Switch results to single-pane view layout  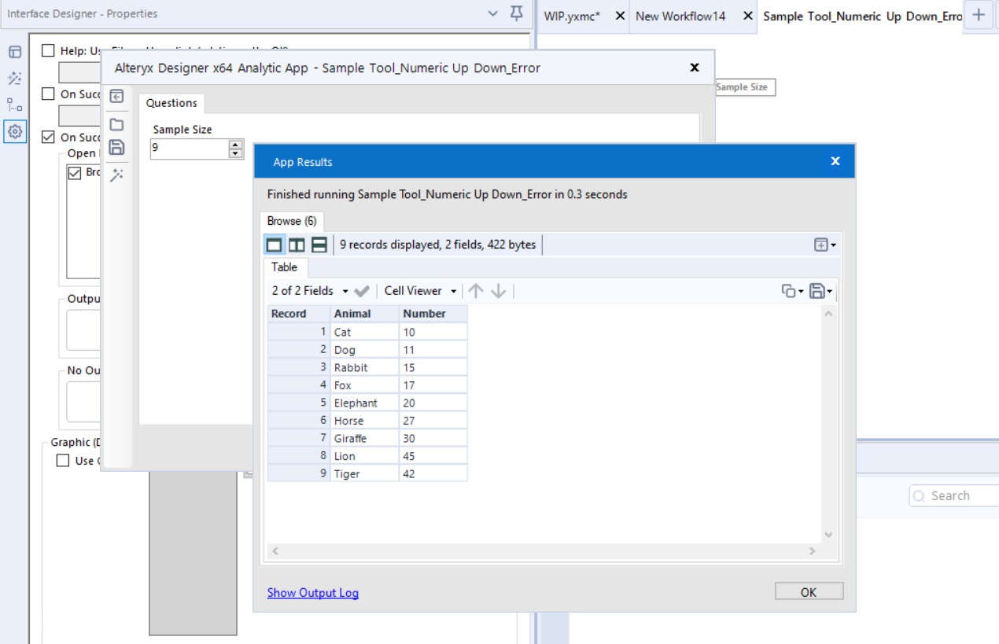click(x=274, y=245)
